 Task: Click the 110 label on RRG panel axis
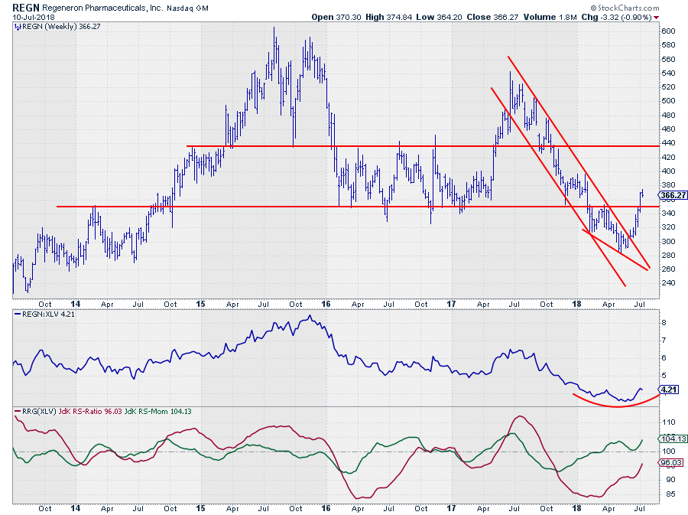click(x=668, y=422)
